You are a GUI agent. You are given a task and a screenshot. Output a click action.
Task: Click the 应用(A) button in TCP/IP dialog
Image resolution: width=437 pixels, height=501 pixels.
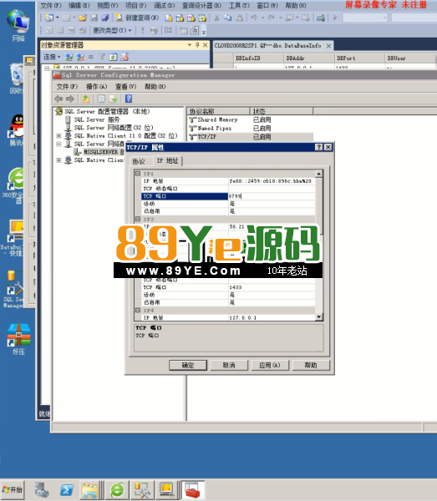pyautogui.click(x=270, y=365)
